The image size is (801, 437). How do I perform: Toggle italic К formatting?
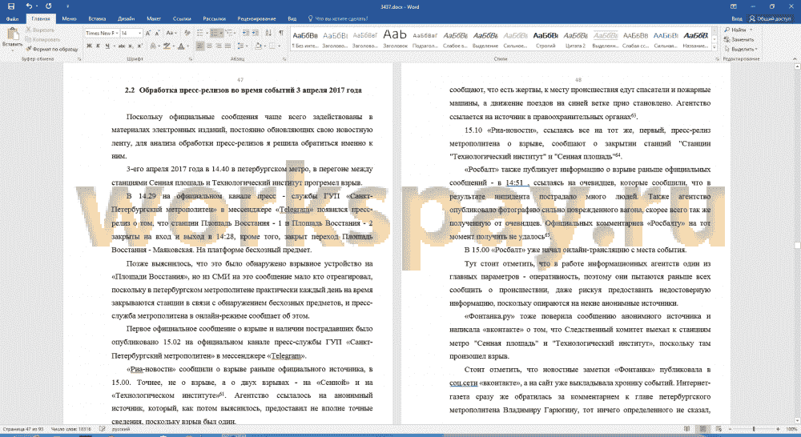click(x=98, y=46)
